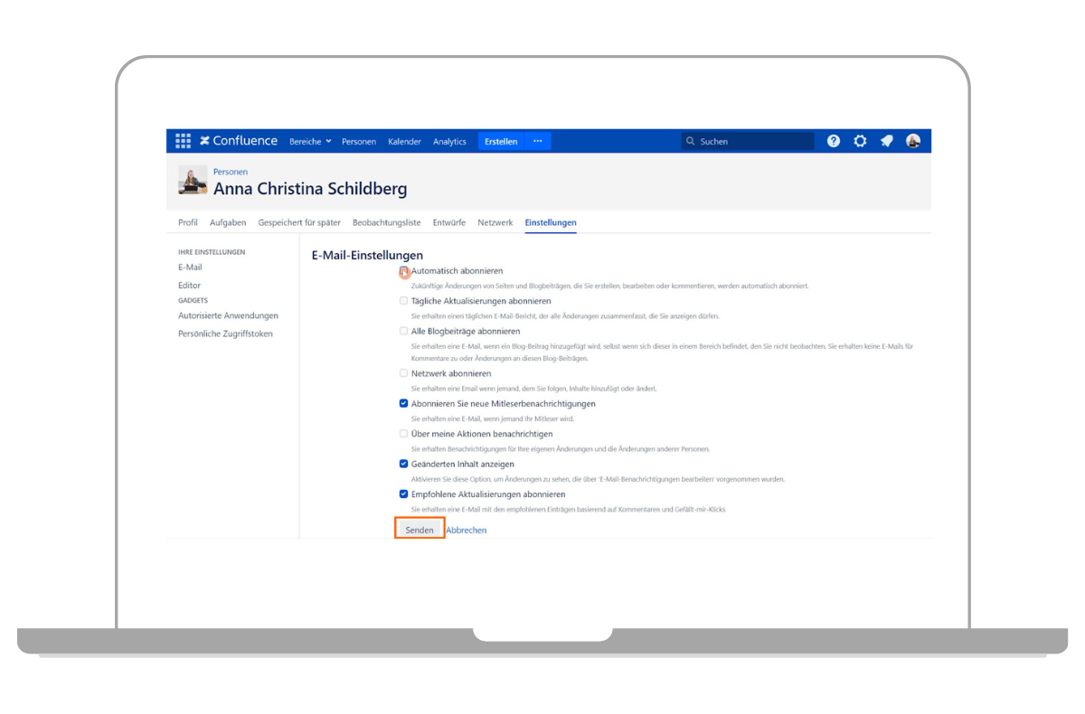Click the Abbrechen link
This screenshot has width=1085, height=714.
[x=467, y=531]
